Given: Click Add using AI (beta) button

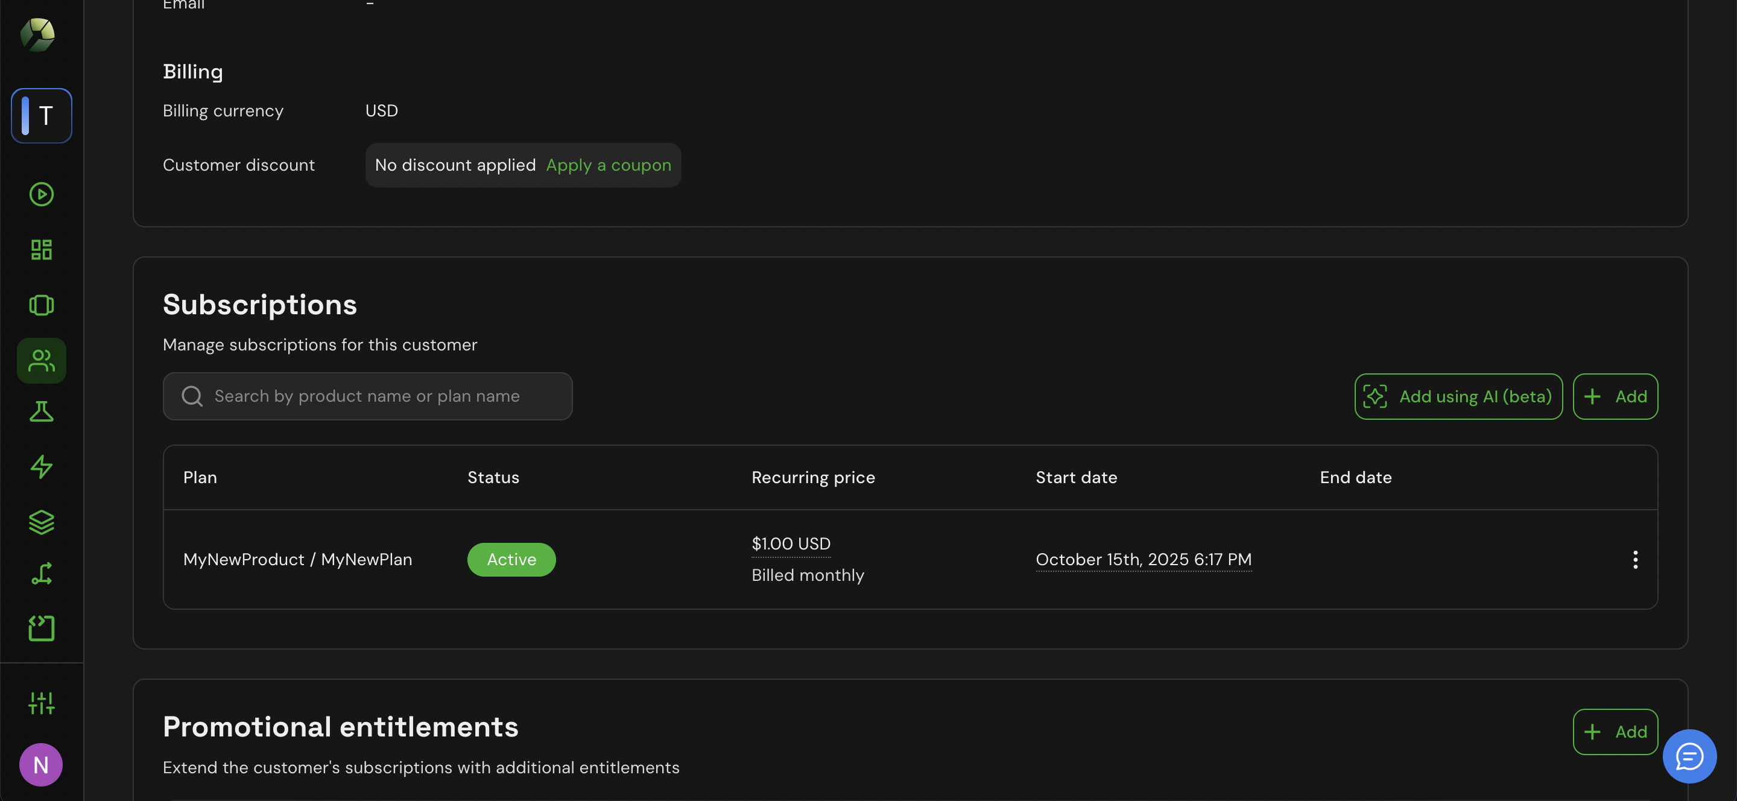Looking at the screenshot, I should (1458, 396).
